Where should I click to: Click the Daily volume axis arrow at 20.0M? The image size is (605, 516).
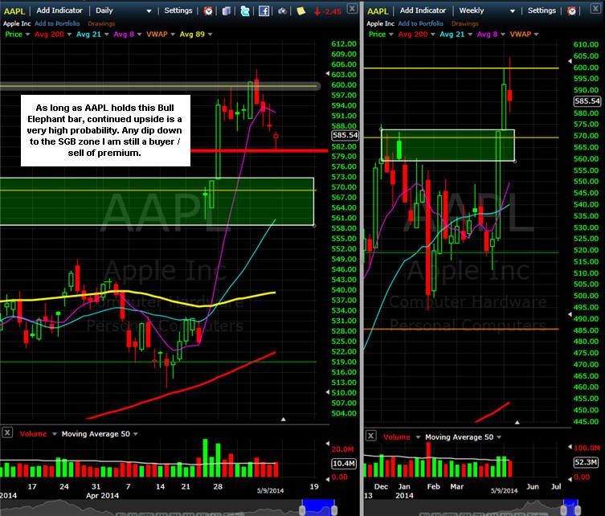[328, 444]
